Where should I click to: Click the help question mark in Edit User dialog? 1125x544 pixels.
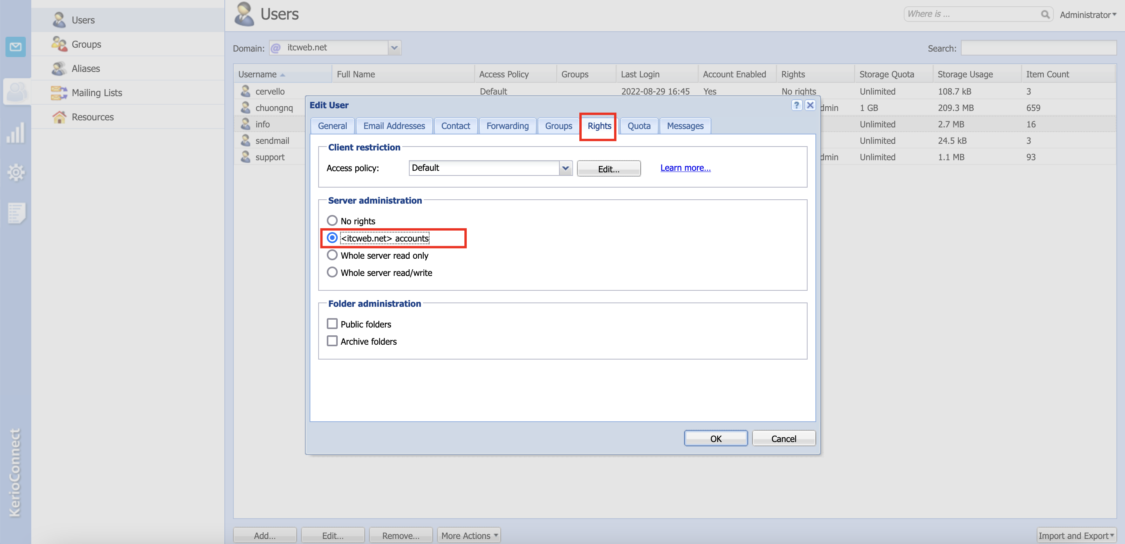coord(796,105)
